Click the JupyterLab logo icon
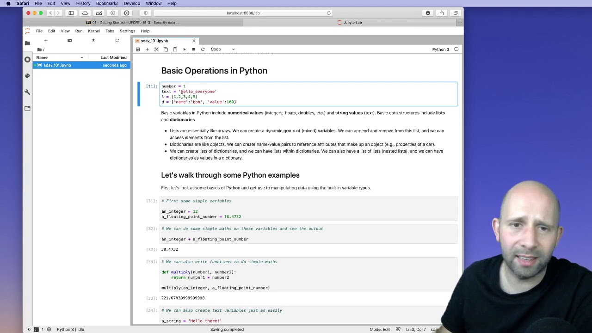592x333 pixels. pos(27,31)
